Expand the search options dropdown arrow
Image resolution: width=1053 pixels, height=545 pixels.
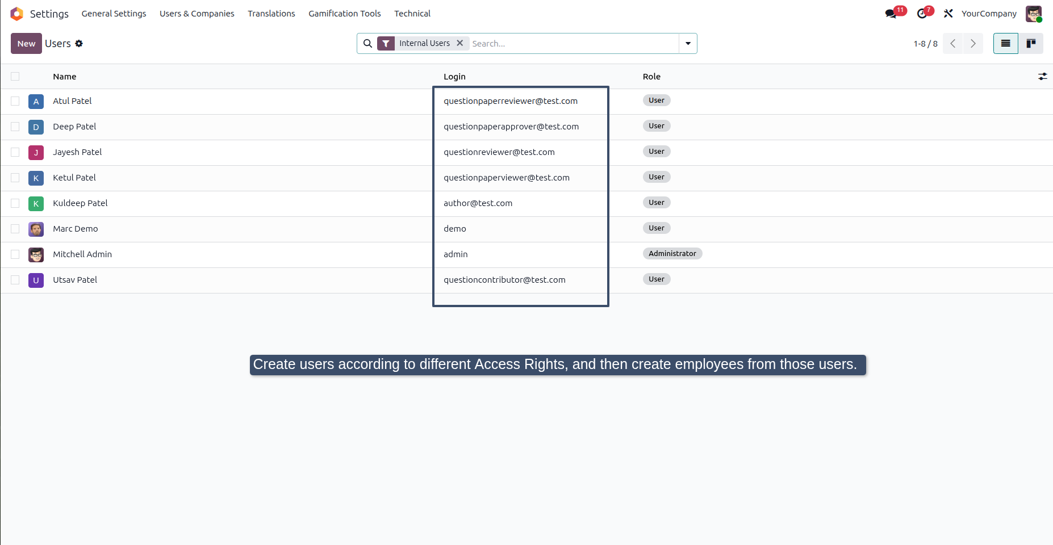(x=688, y=43)
